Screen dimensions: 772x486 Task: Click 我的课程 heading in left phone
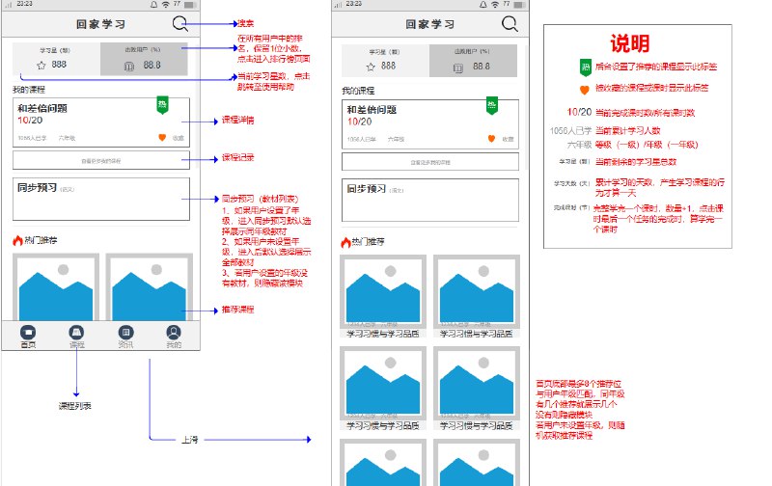[29, 90]
